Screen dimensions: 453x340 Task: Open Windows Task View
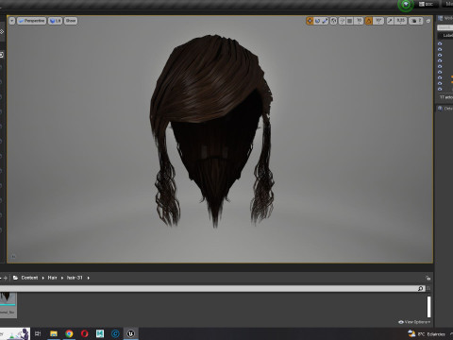(x=38, y=333)
